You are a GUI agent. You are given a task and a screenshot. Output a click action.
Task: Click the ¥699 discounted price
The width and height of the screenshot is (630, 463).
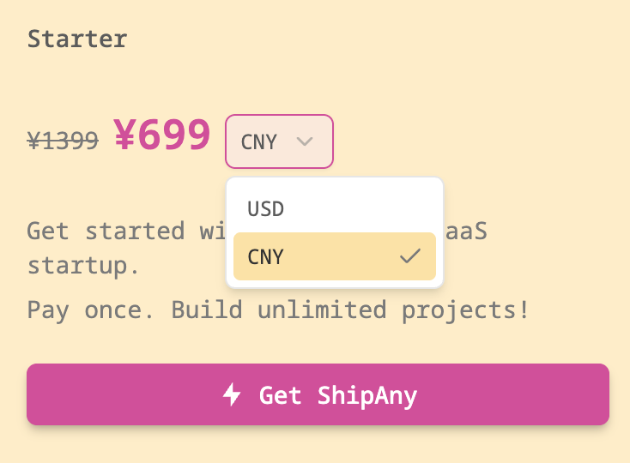[x=162, y=135]
